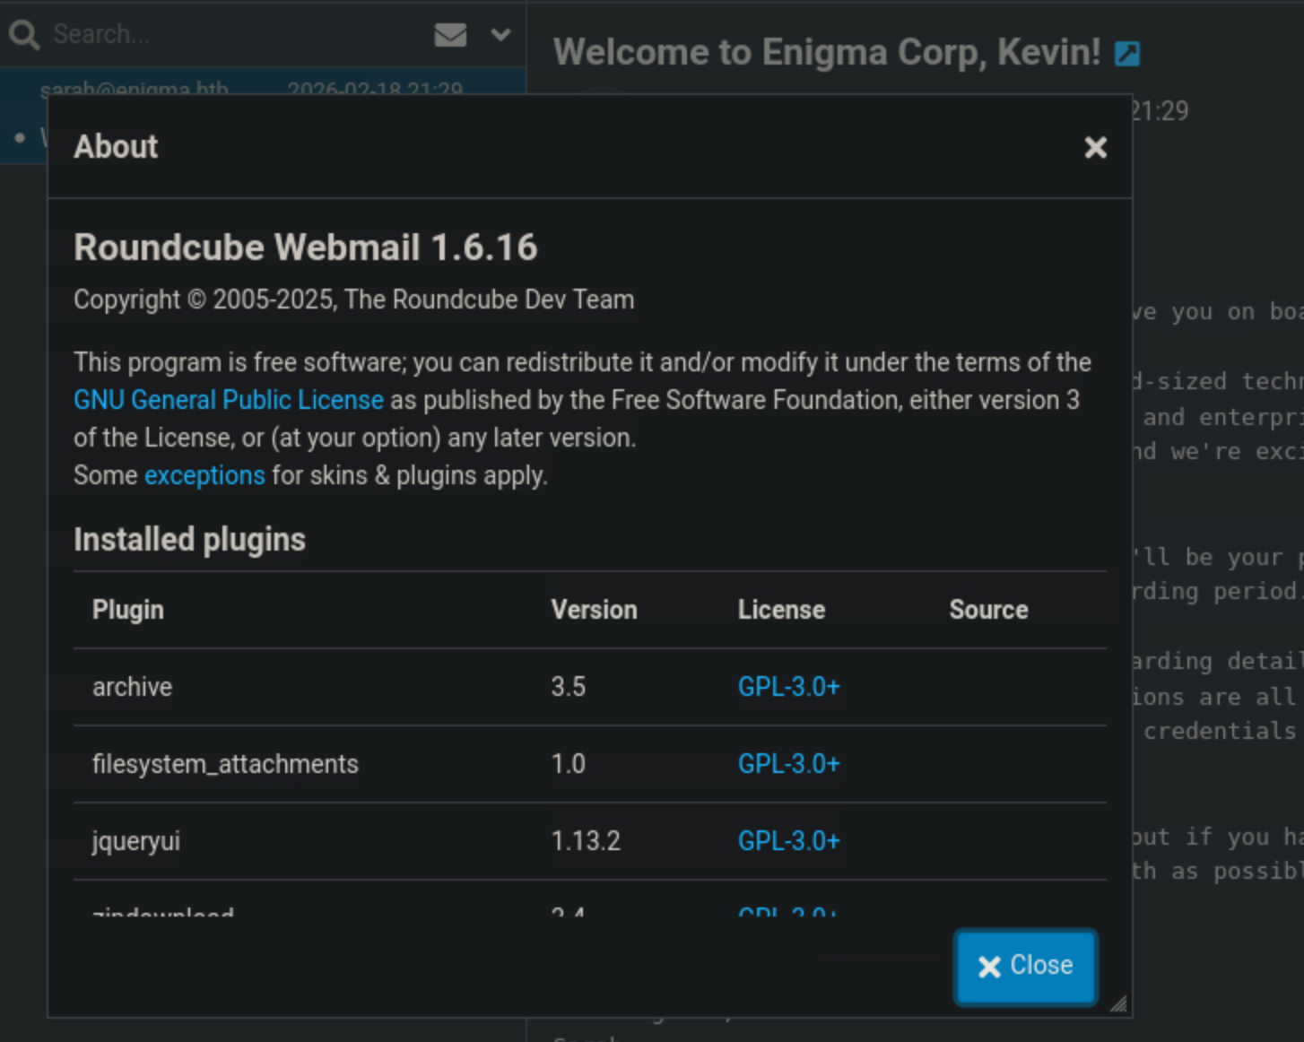The image size is (1304, 1042).
Task: Open GPL-3.0+ license for archive plugin
Action: point(788,687)
